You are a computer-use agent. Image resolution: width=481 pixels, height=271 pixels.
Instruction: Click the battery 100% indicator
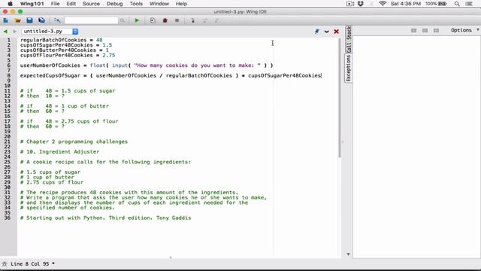436,4
